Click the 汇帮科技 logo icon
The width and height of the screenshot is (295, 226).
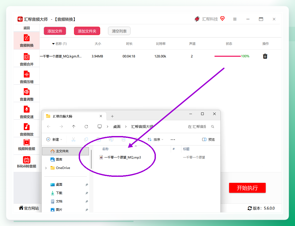pyautogui.click(x=197, y=19)
